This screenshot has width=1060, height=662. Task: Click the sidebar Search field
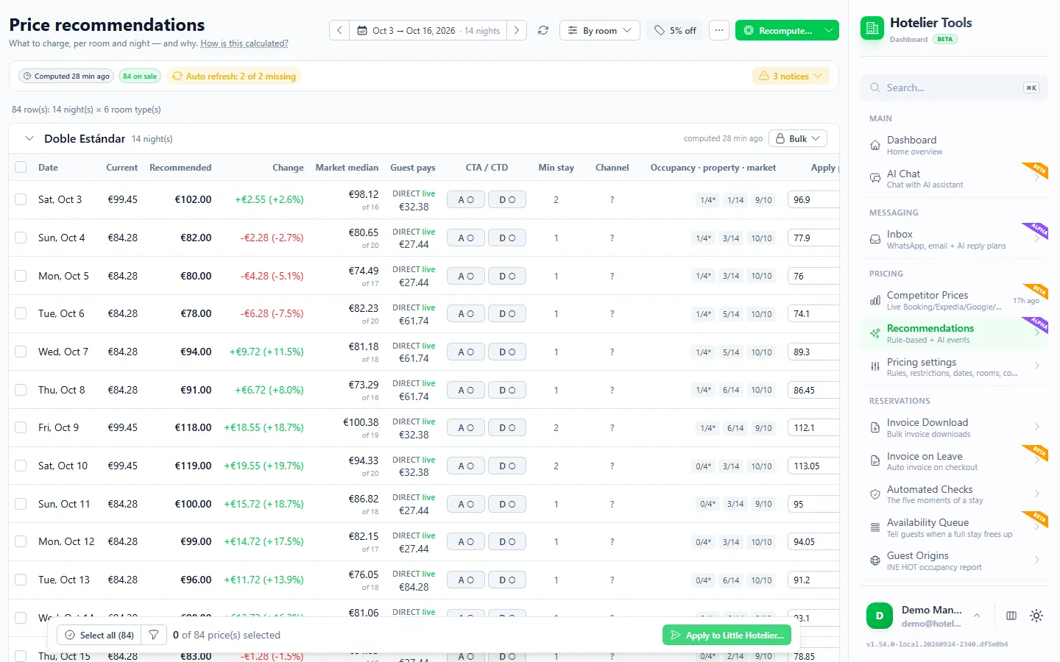pos(954,88)
